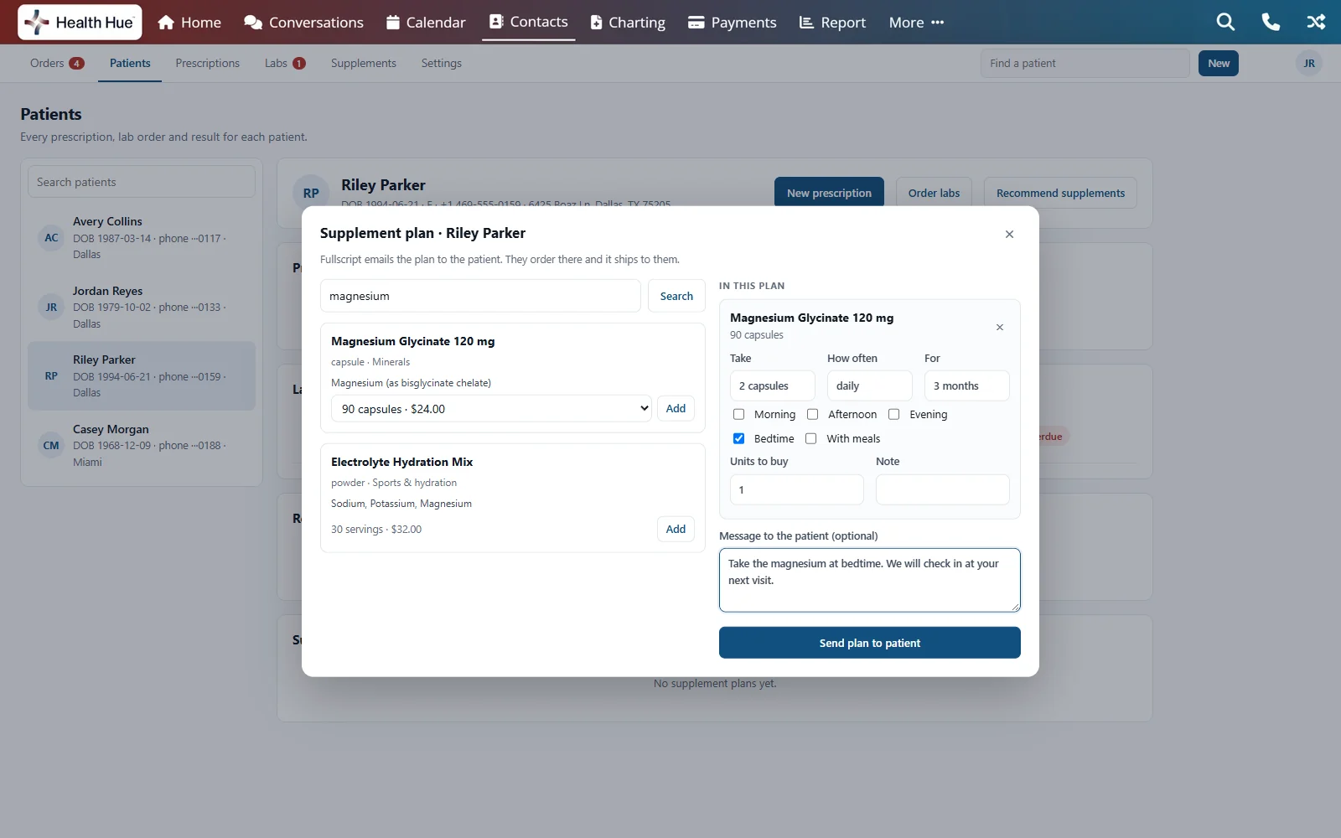
Task: Enable the With meals checkbox
Action: [810, 438]
